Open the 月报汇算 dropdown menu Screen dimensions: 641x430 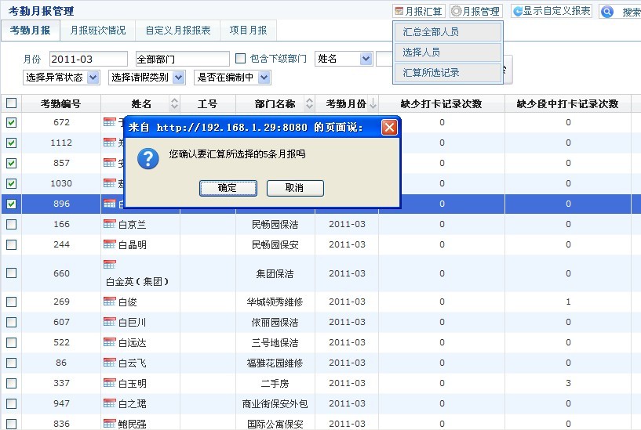pyautogui.click(x=419, y=11)
